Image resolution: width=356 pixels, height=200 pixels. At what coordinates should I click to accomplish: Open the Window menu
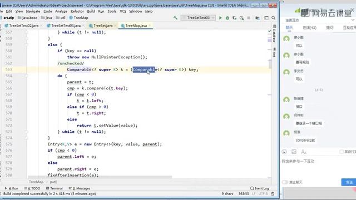136,11
